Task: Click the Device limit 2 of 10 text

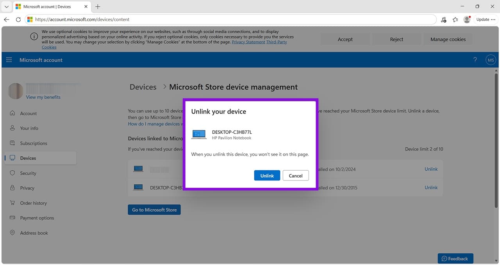Action: tap(424, 149)
